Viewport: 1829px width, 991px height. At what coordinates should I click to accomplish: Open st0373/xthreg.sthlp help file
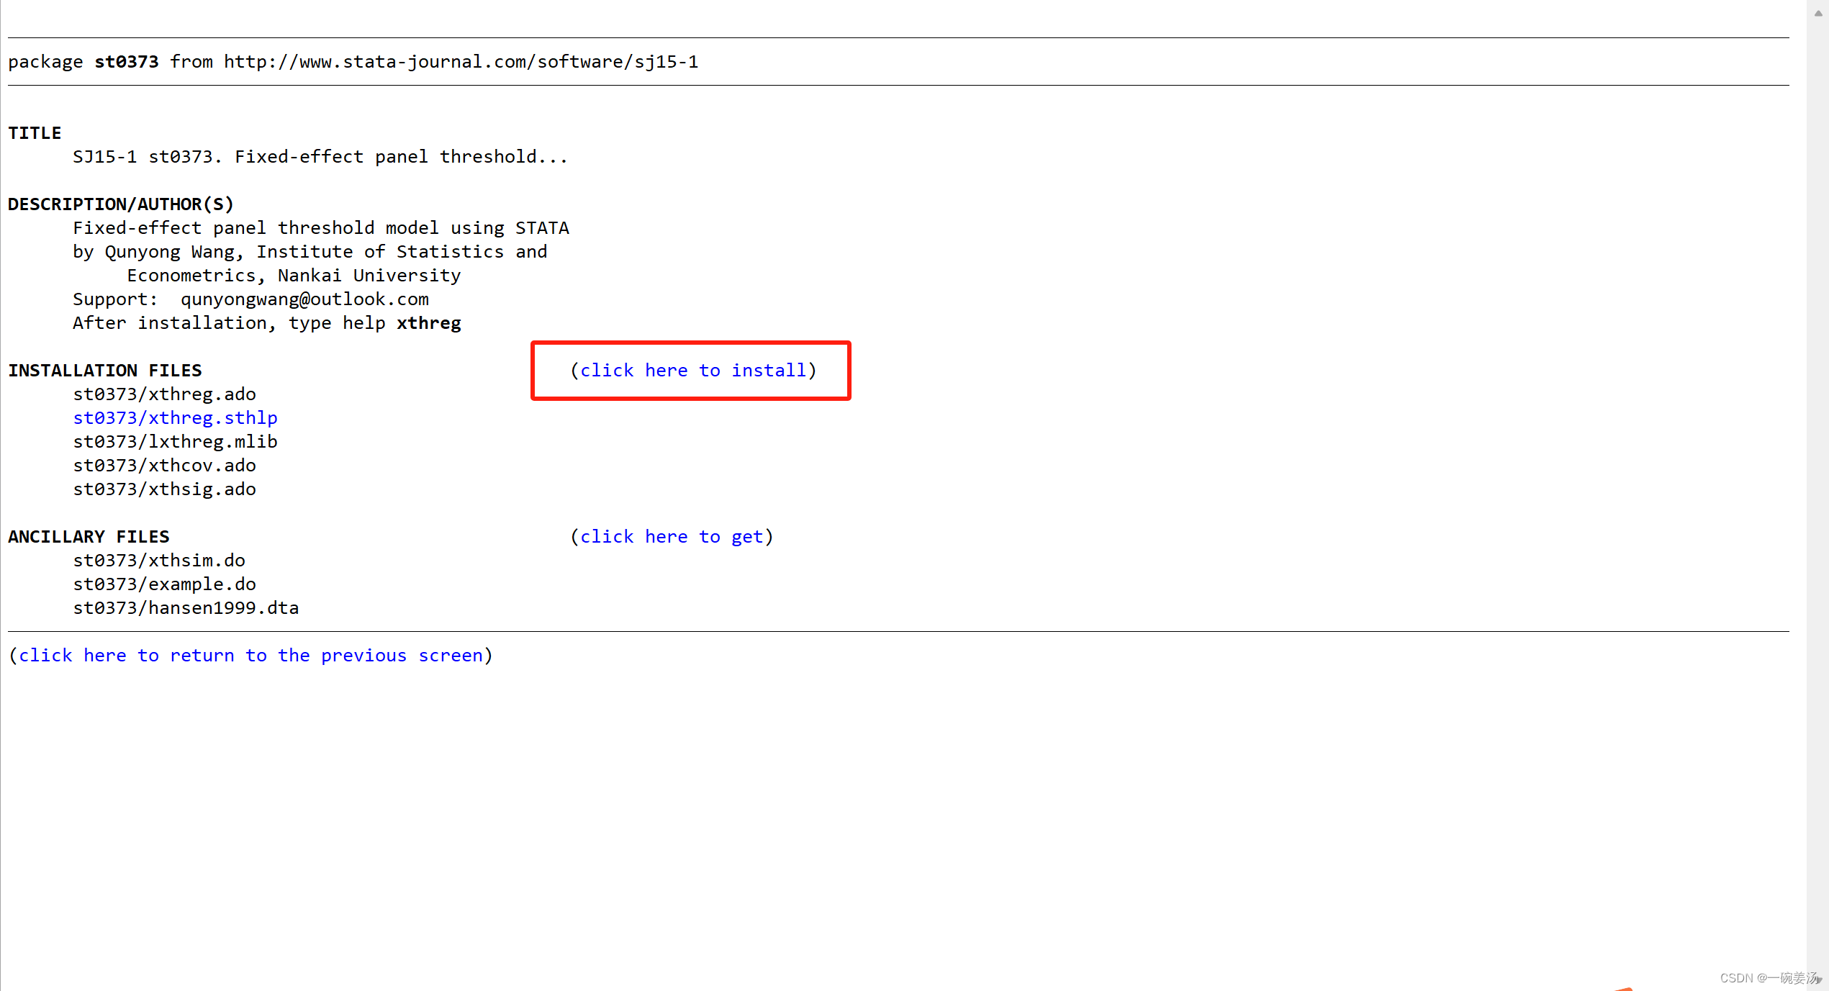tap(174, 417)
